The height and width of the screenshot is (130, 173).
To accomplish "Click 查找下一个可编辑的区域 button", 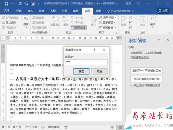I will [146, 71].
